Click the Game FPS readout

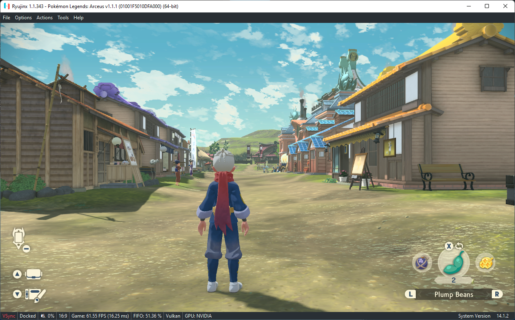[100, 316]
